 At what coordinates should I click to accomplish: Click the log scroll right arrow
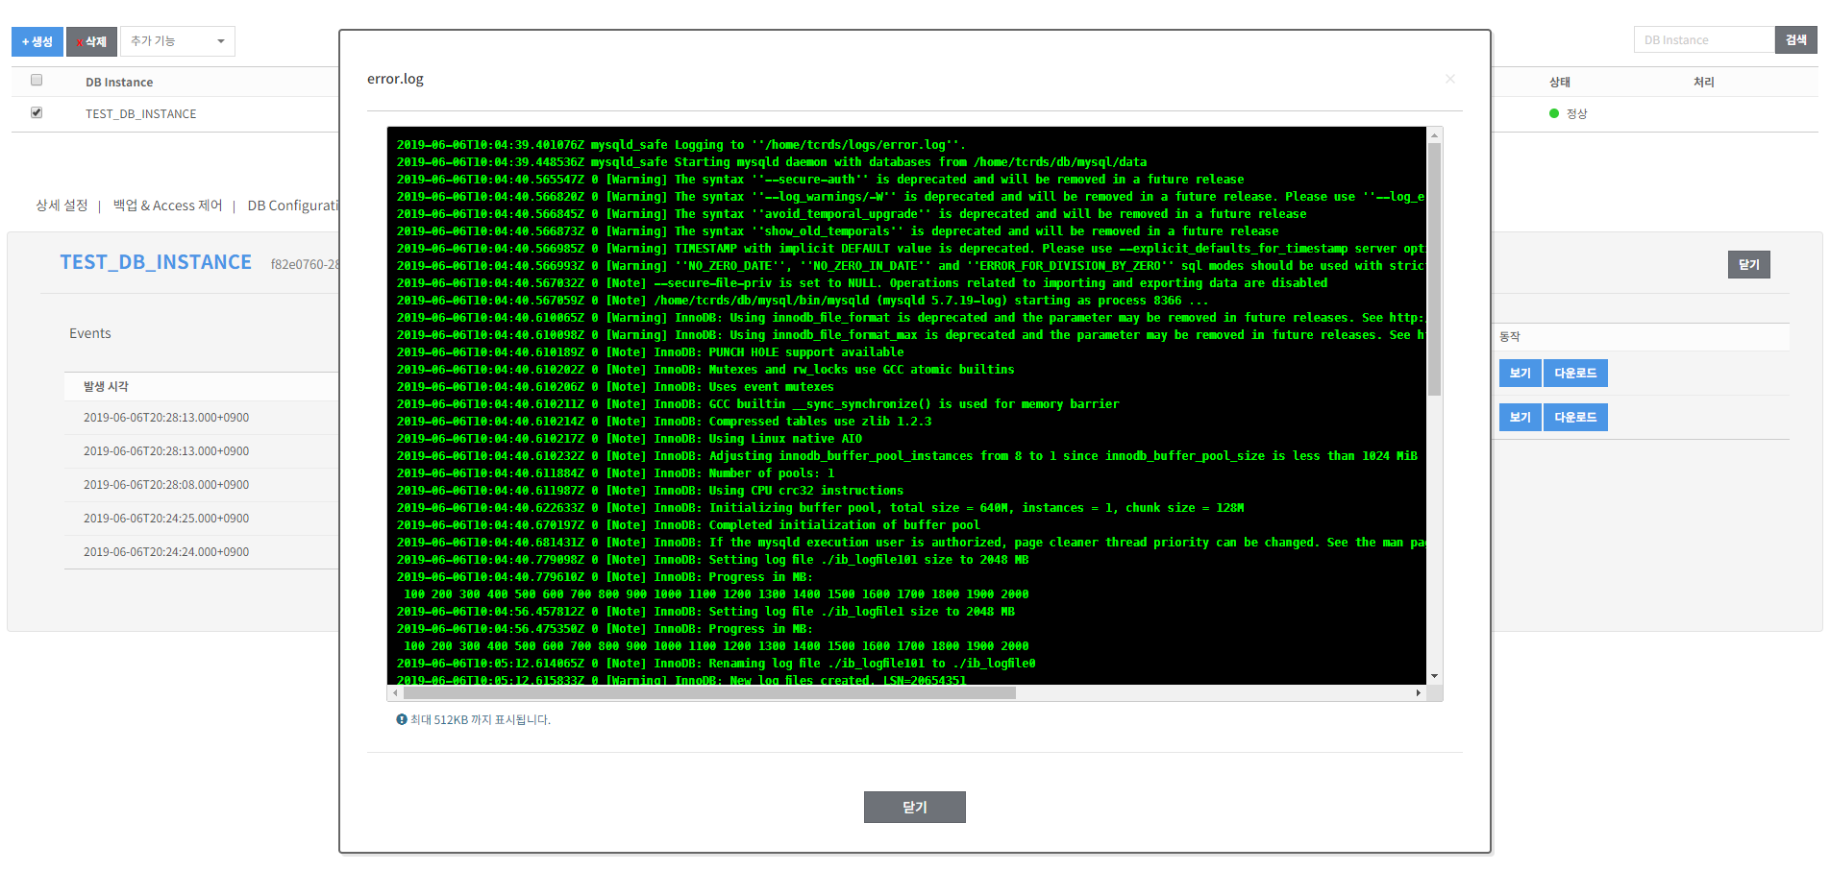pos(1418,692)
